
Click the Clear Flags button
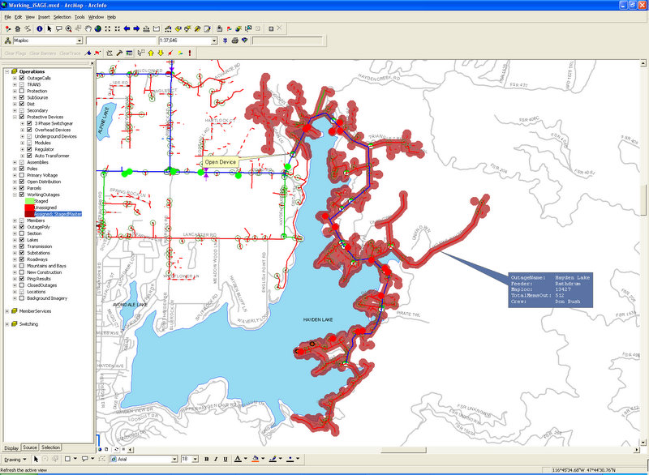(x=15, y=53)
